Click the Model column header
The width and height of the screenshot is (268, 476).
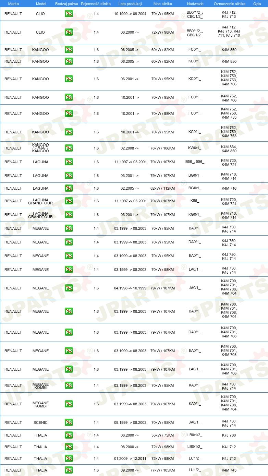41,4
